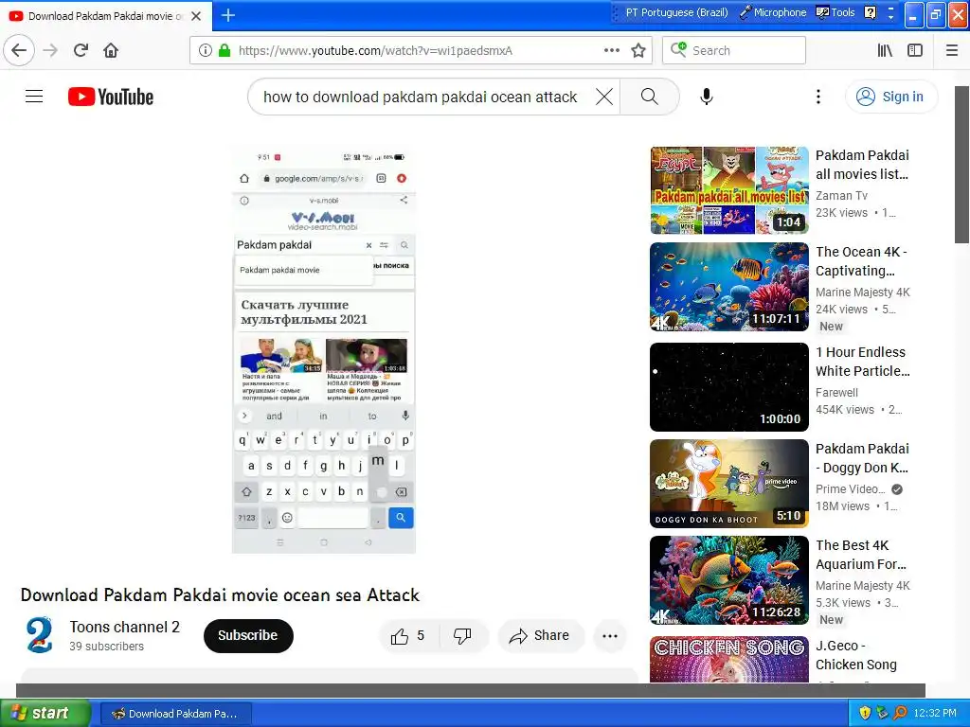Click the green padlock security icon
Image resolution: width=970 pixels, height=727 pixels.
[x=225, y=50]
